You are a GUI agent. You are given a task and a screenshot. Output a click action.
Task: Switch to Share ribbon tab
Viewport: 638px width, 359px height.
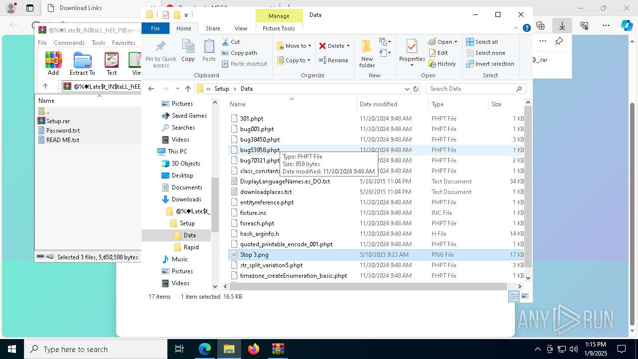[213, 28]
